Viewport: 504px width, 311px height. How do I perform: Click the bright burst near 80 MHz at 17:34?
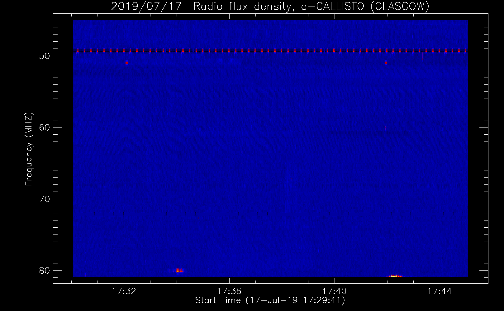pyautogui.click(x=179, y=271)
